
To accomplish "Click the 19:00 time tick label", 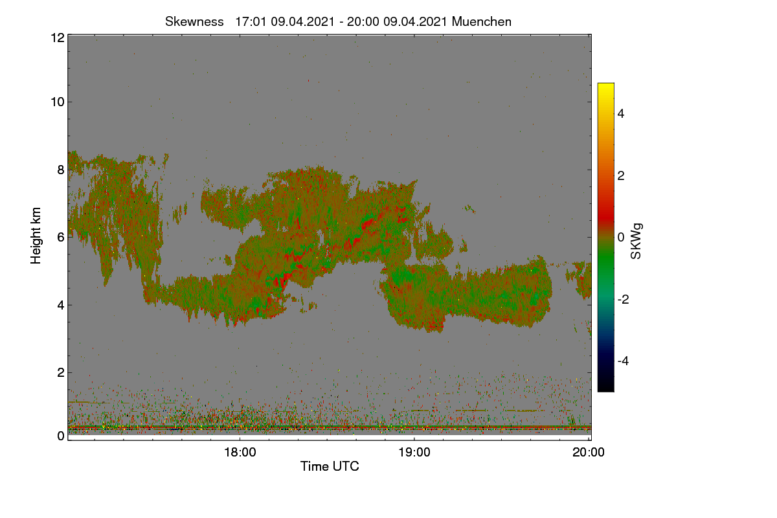I will click(414, 453).
